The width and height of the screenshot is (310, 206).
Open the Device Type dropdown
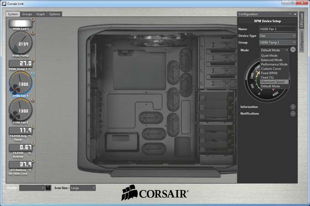click(277, 35)
